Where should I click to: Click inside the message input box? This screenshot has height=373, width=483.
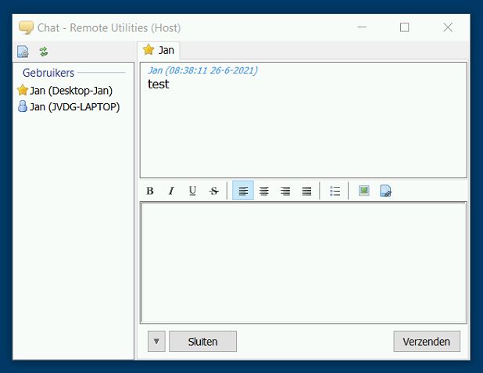[x=303, y=262]
